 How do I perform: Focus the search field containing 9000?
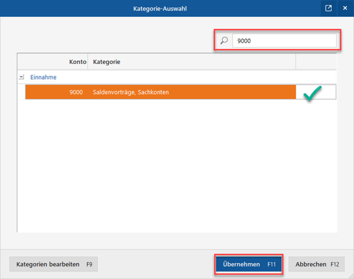(x=284, y=41)
